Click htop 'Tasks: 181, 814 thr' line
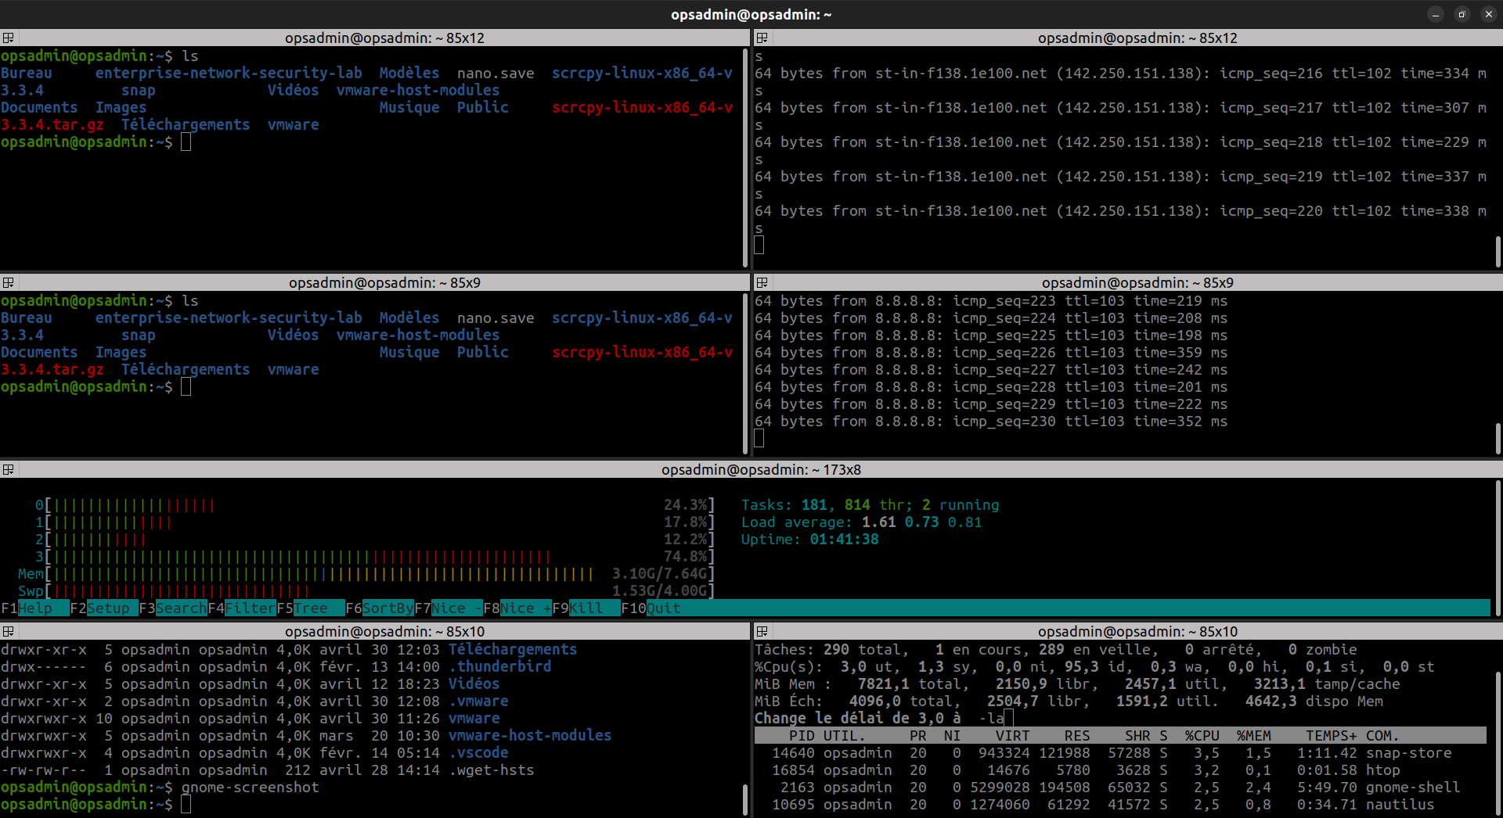Viewport: 1503px width, 818px height. (x=870, y=504)
